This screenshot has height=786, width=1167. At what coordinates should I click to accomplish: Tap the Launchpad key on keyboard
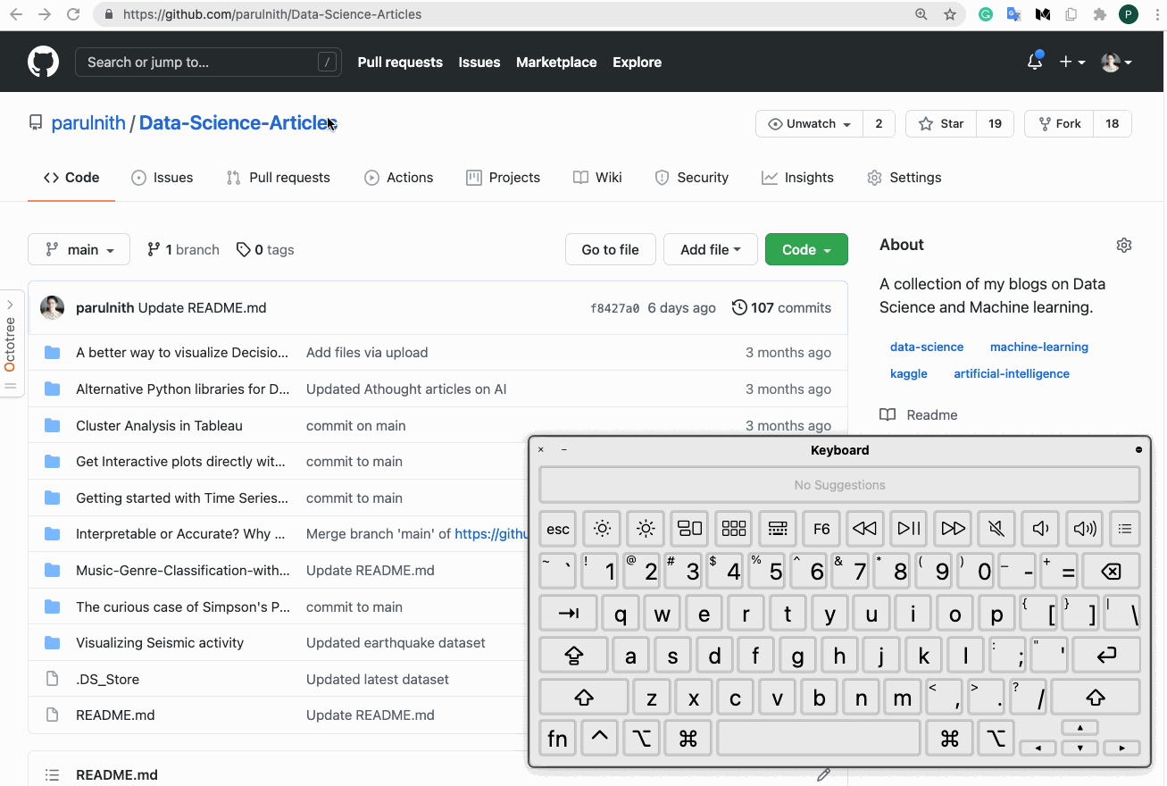pyautogui.click(x=734, y=529)
